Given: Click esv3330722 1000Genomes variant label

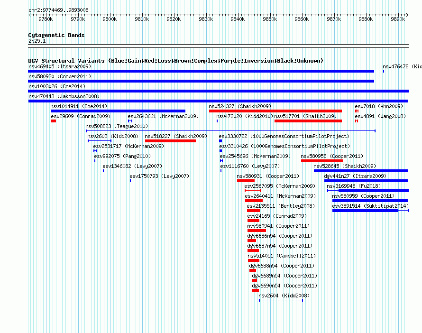Looking at the screenshot, I should tap(284, 136).
